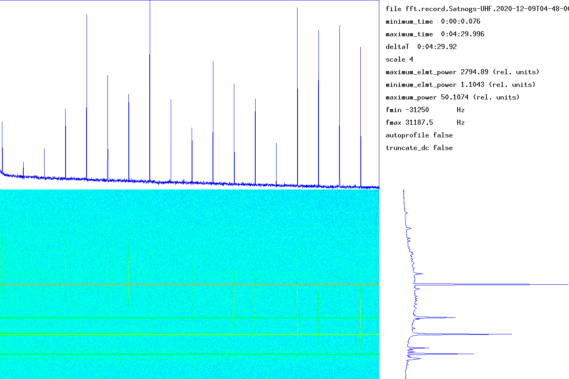Click the lowest green horizontal waterfall line

(190, 354)
